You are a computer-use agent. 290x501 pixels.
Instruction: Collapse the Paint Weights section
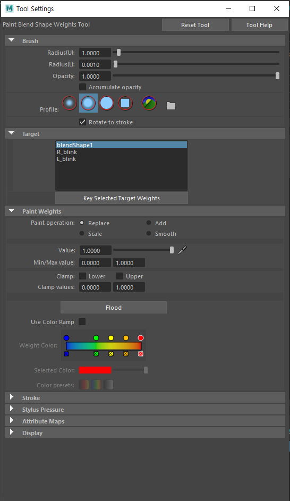12,211
